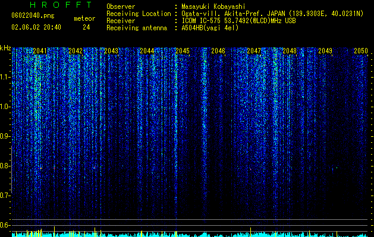This screenshot has width=374, height=237.
Task: Click observer name Masayuki Kobayashi
Action: pos(213,7)
